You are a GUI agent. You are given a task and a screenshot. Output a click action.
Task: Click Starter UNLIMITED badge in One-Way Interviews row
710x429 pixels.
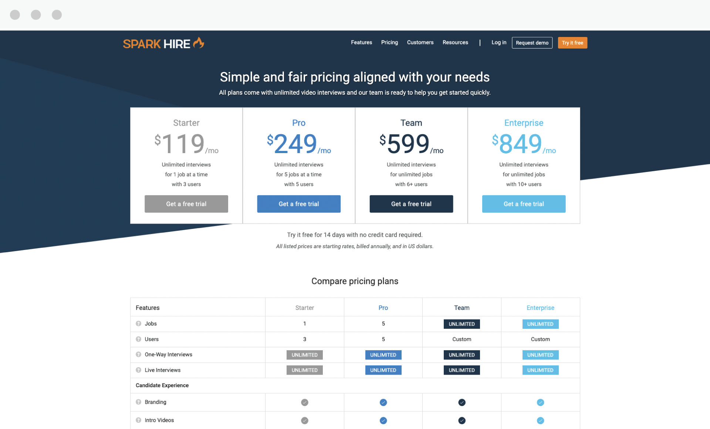305,355
